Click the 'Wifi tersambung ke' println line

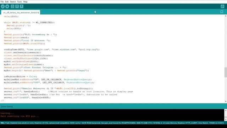31,34
